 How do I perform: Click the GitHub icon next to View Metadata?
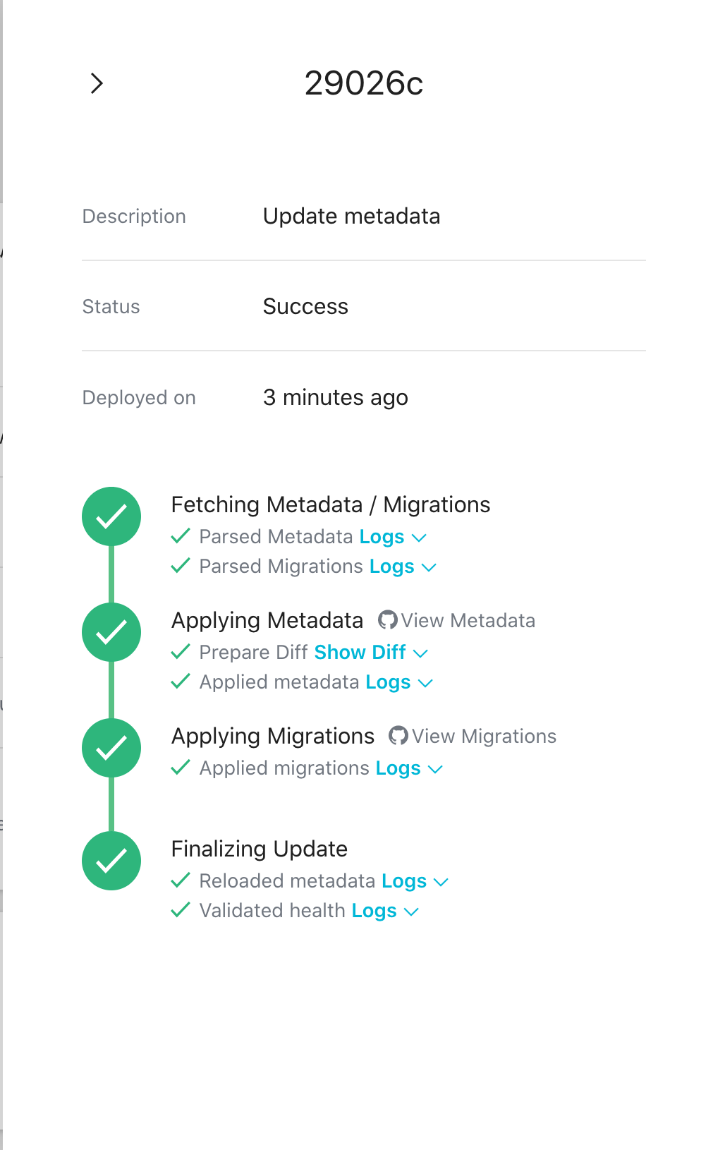coord(387,620)
